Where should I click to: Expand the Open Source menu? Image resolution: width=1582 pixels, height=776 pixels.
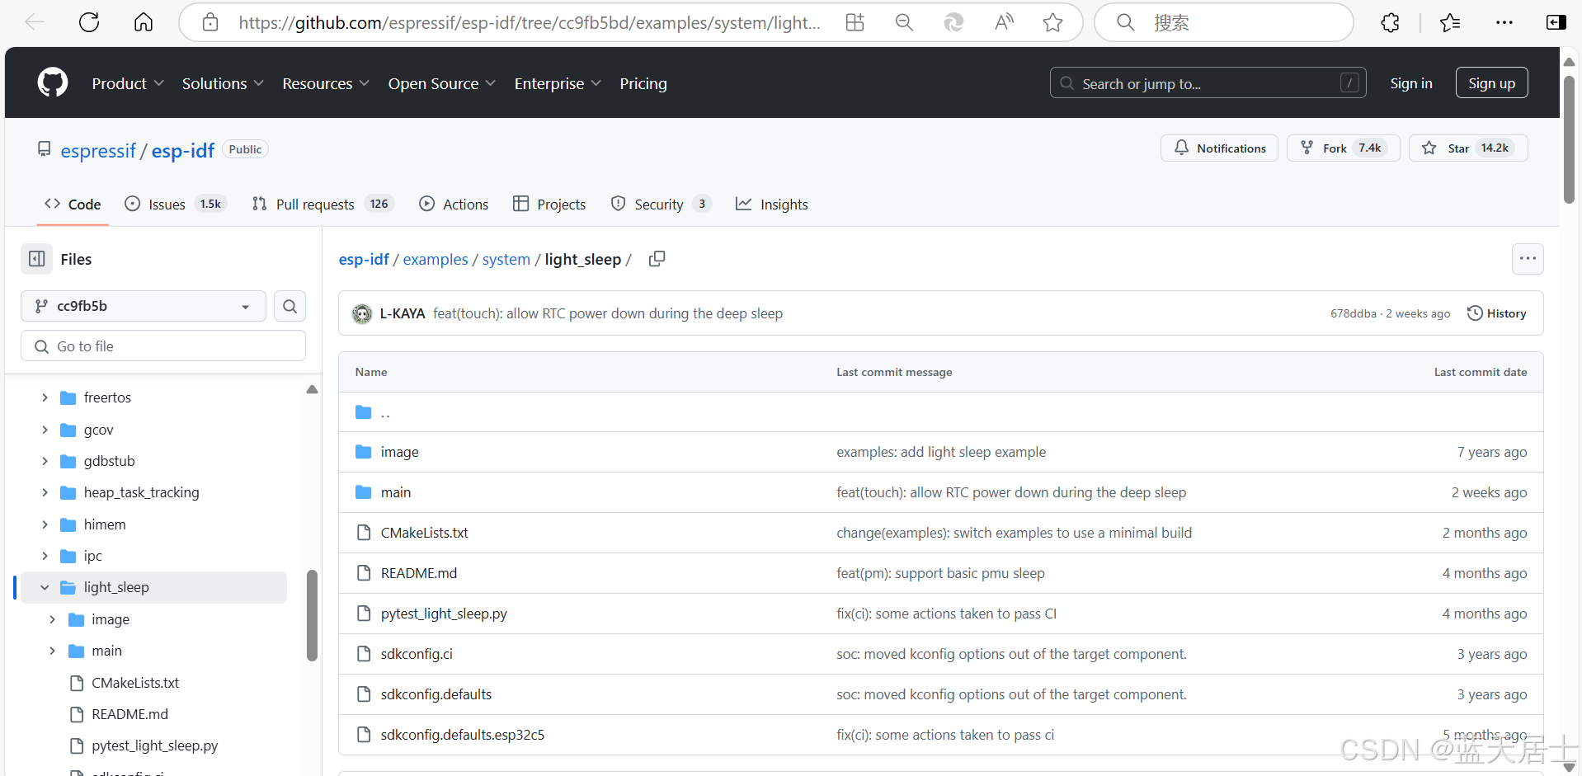(x=442, y=83)
